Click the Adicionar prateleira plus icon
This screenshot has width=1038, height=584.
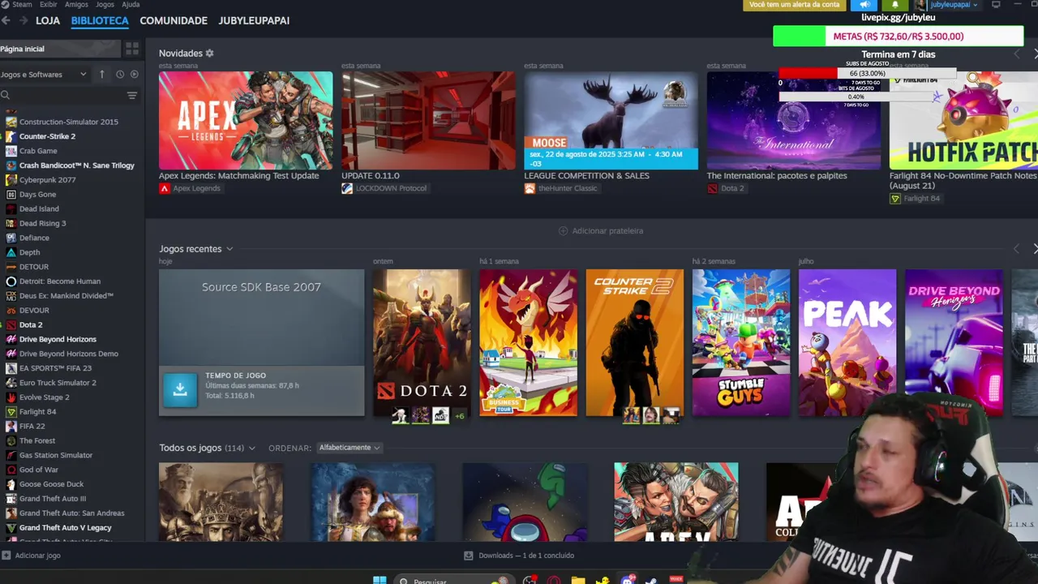pos(564,231)
